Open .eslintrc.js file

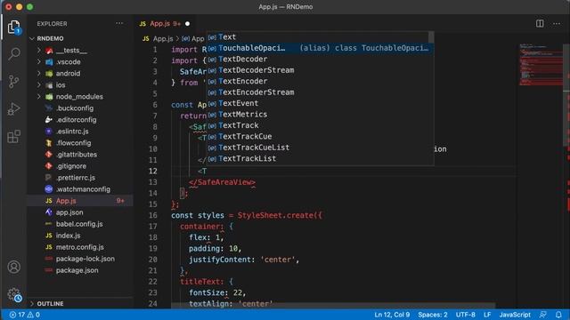tap(80, 132)
